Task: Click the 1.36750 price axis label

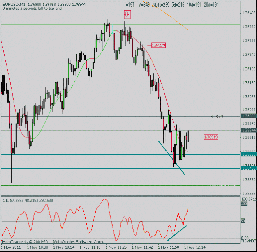Action: 249,179
